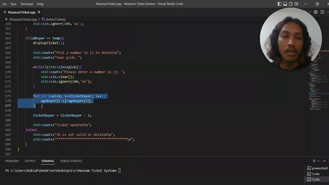The height and width of the screenshot is (185, 329).
Task: Click line number 177 in gutter
Action: [x=8, y=106]
